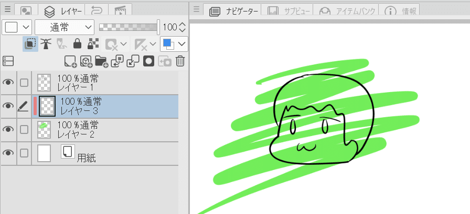Click the opacity 100 value field

point(170,27)
